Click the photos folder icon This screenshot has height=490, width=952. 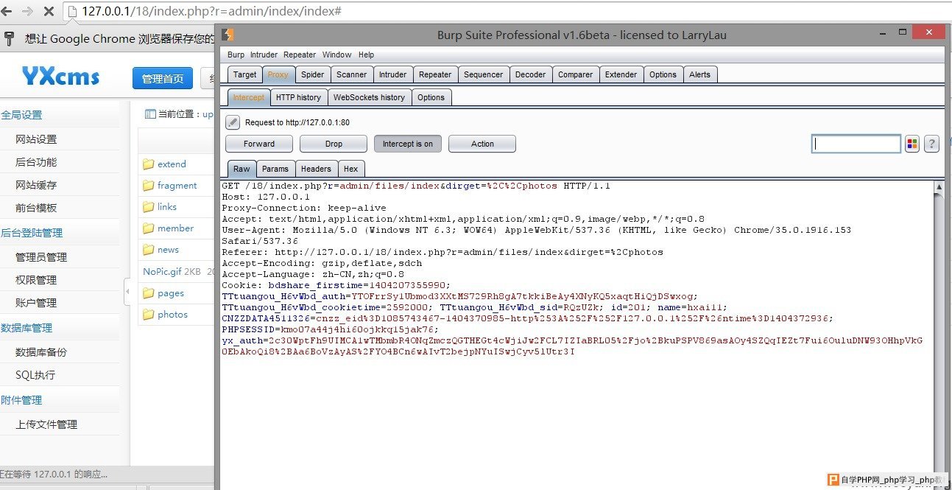pos(148,315)
